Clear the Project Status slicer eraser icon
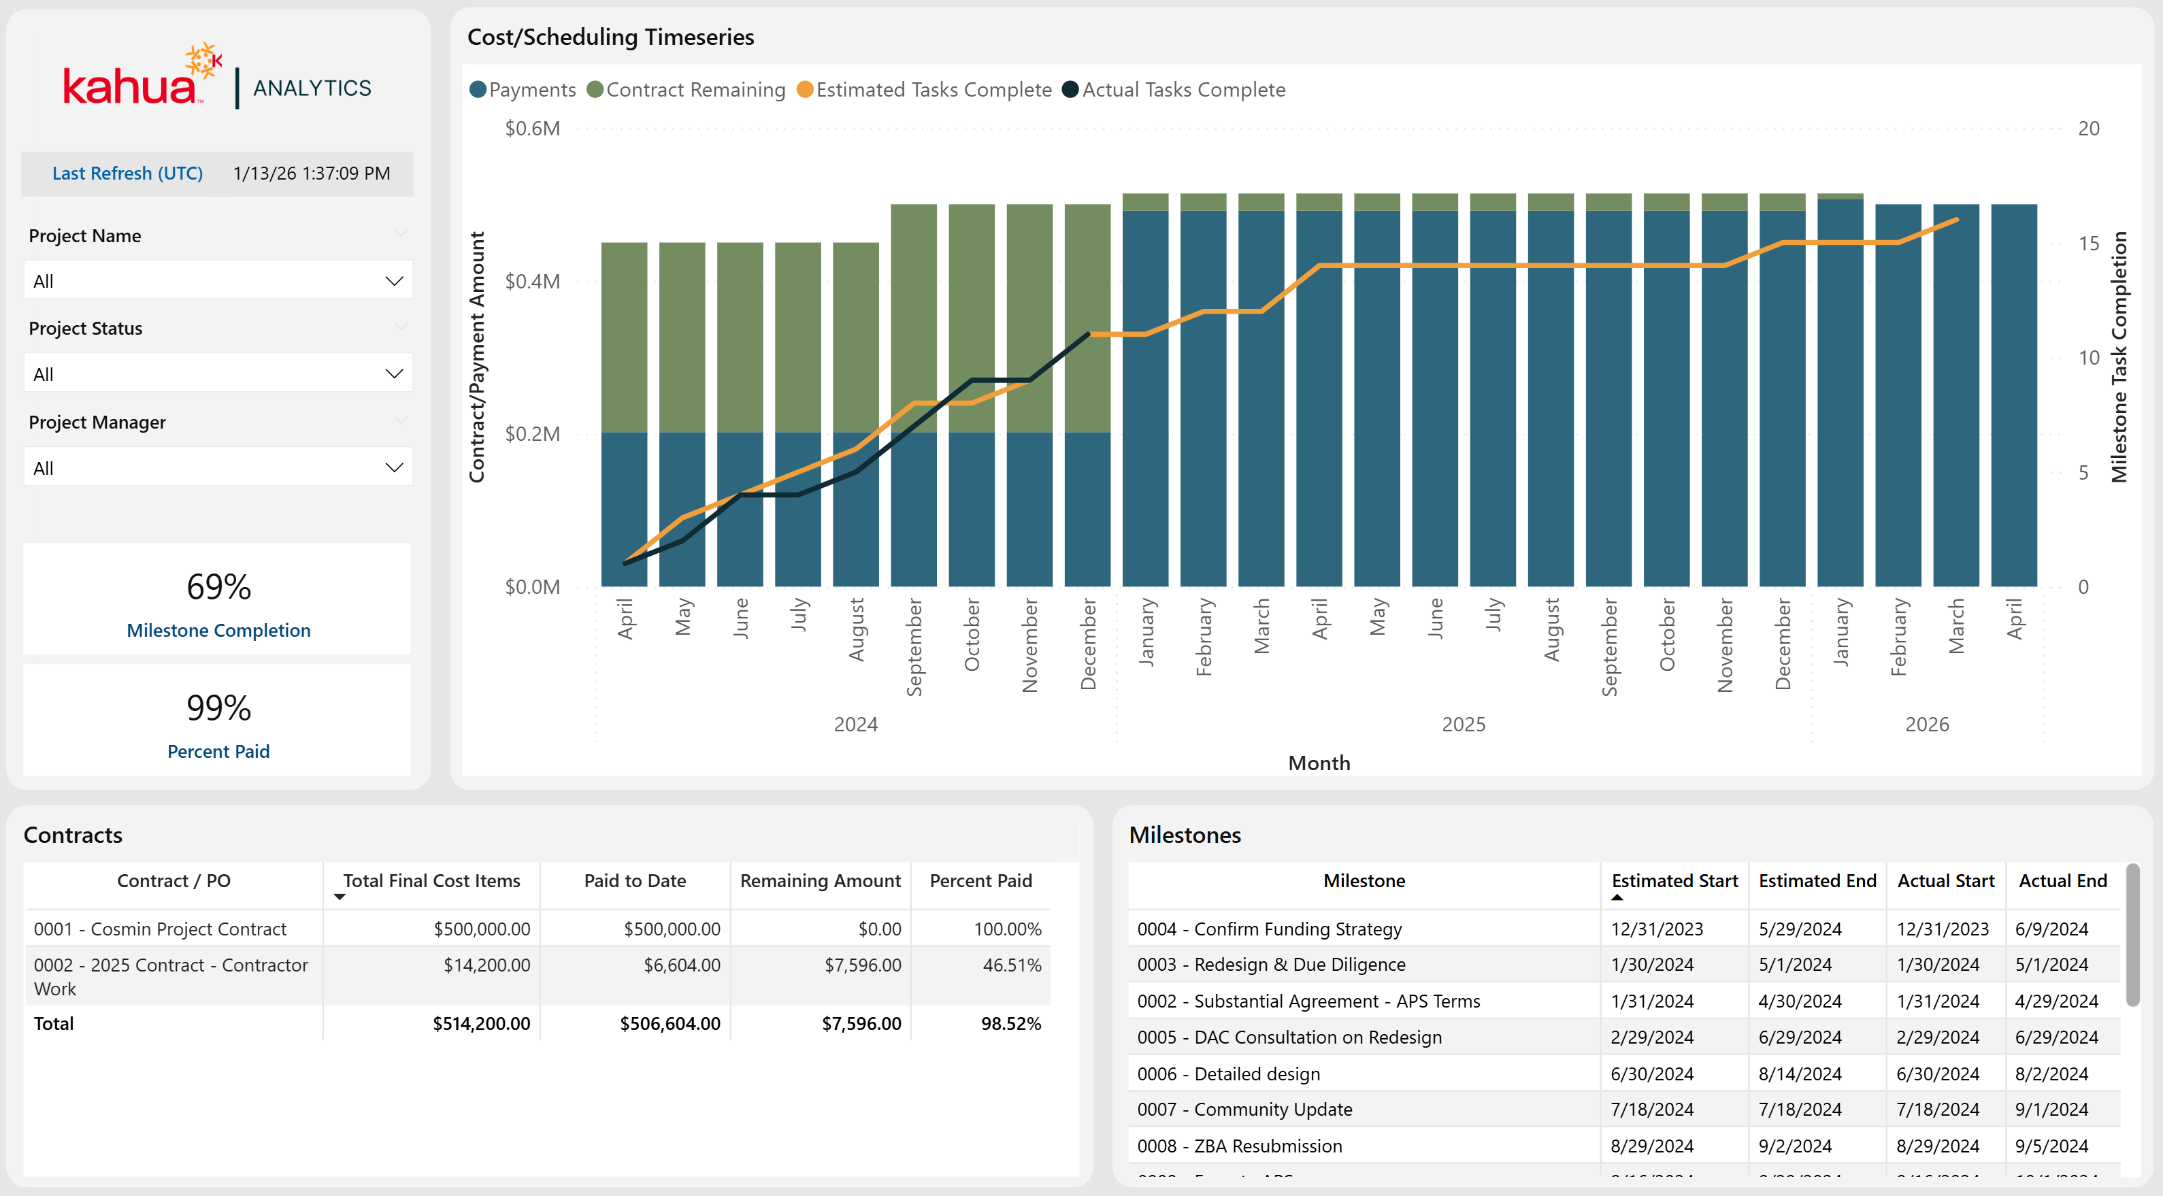This screenshot has width=2163, height=1196. [x=401, y=327]
